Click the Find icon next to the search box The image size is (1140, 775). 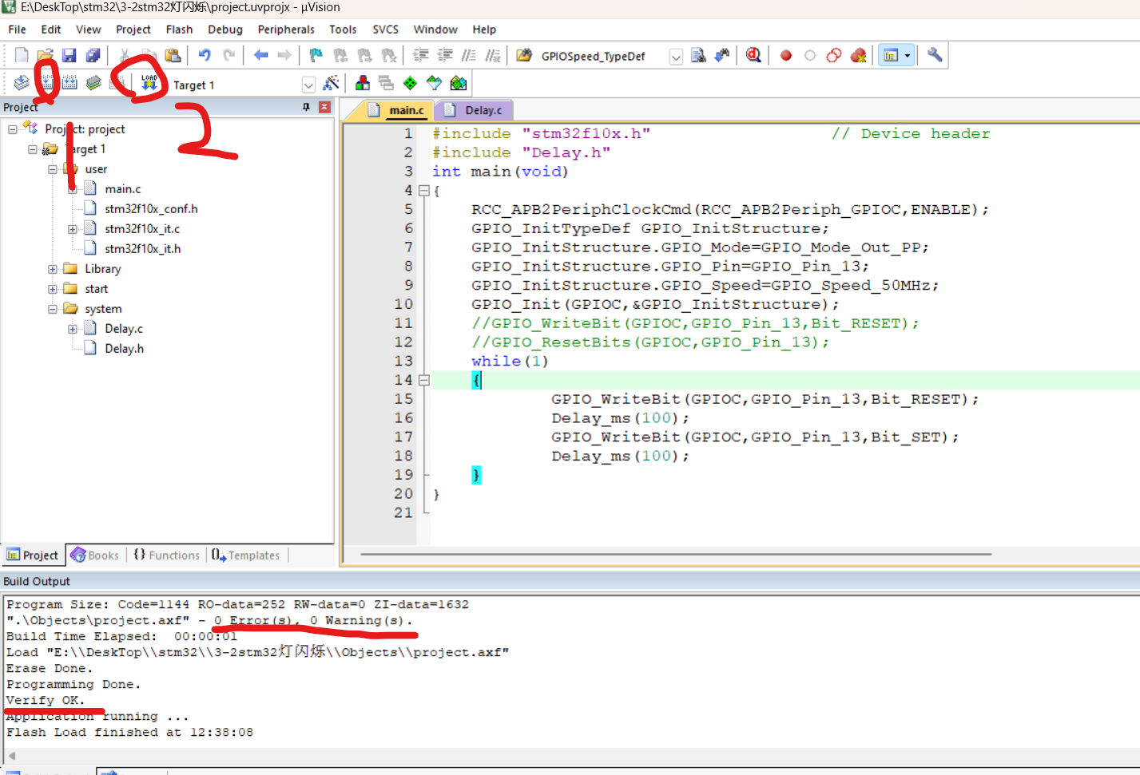pyautogui.click(x=698, y=55)
